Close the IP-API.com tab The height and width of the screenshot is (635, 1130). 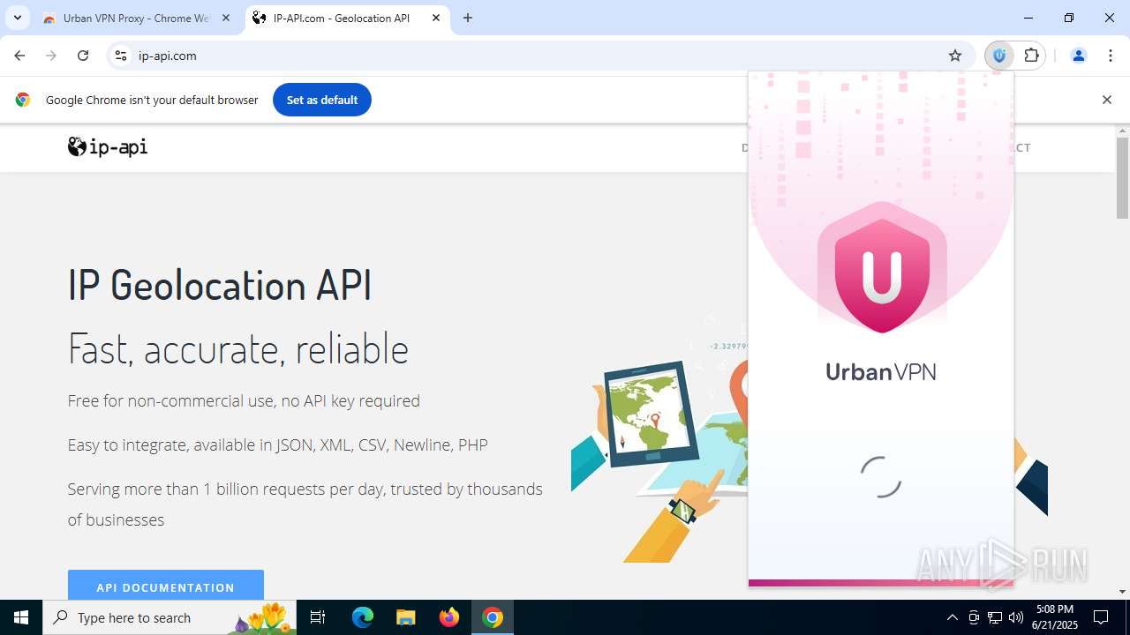click(x=436, y=18)
